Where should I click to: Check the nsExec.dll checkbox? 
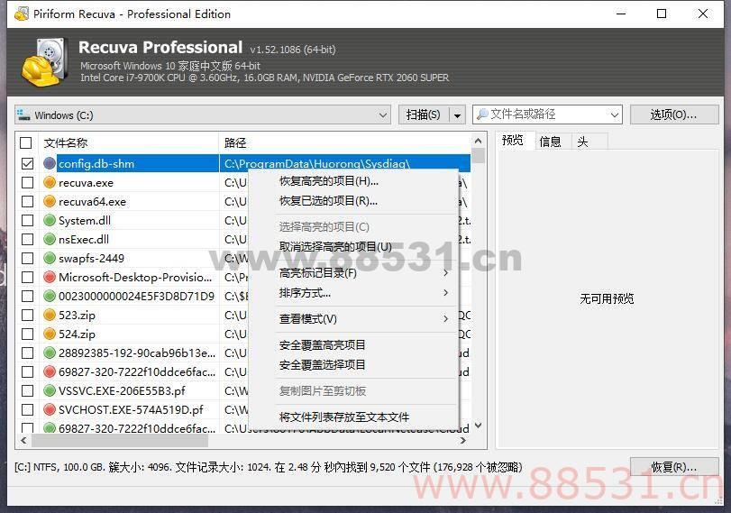(x=28, y=239)
